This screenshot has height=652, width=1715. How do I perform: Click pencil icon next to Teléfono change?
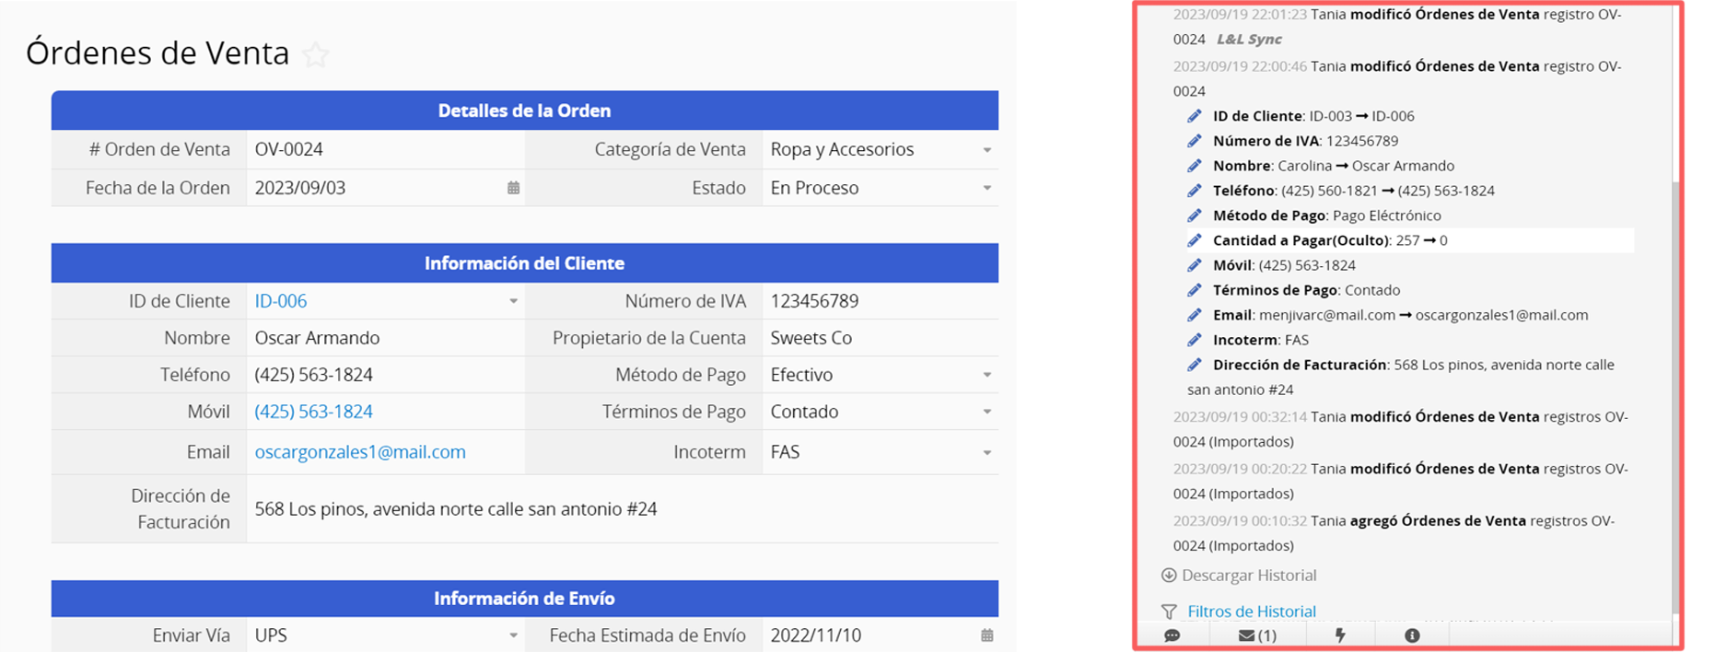[1194, 191]
